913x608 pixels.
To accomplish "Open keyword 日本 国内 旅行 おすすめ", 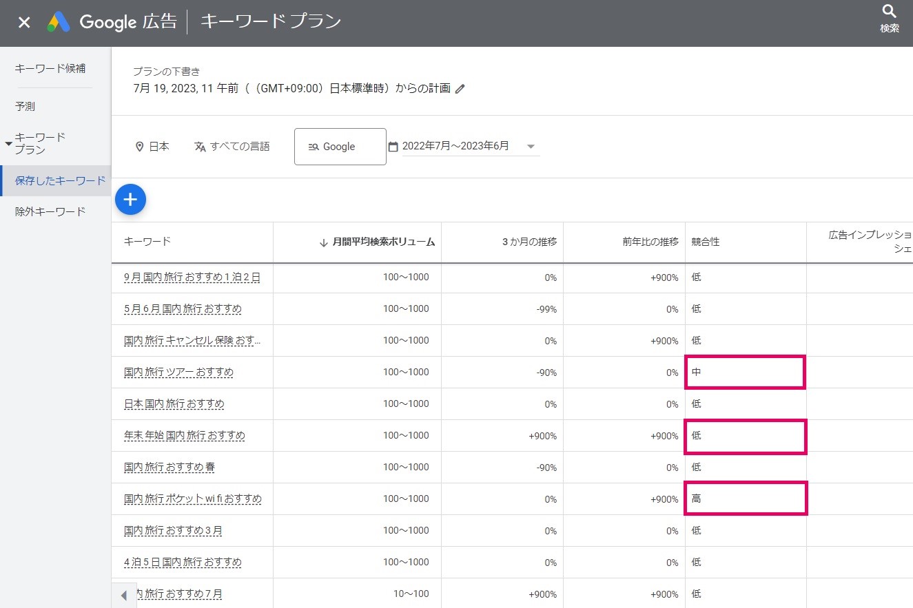I will (174, 404).
